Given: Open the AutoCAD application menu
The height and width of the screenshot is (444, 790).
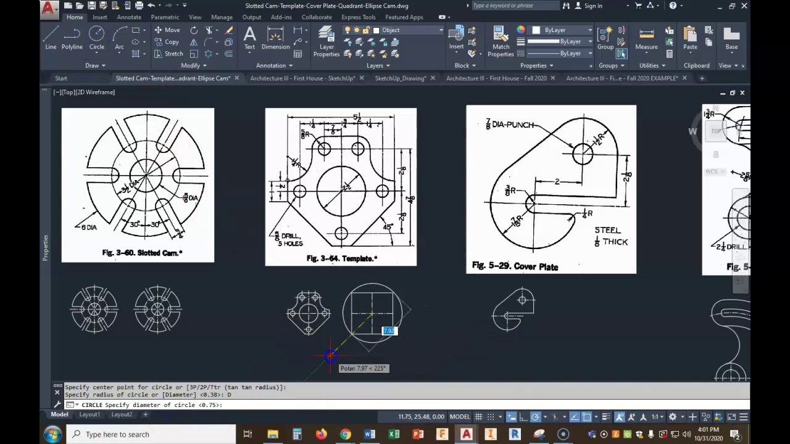Looking at the screenshot, I should [49, 9].
